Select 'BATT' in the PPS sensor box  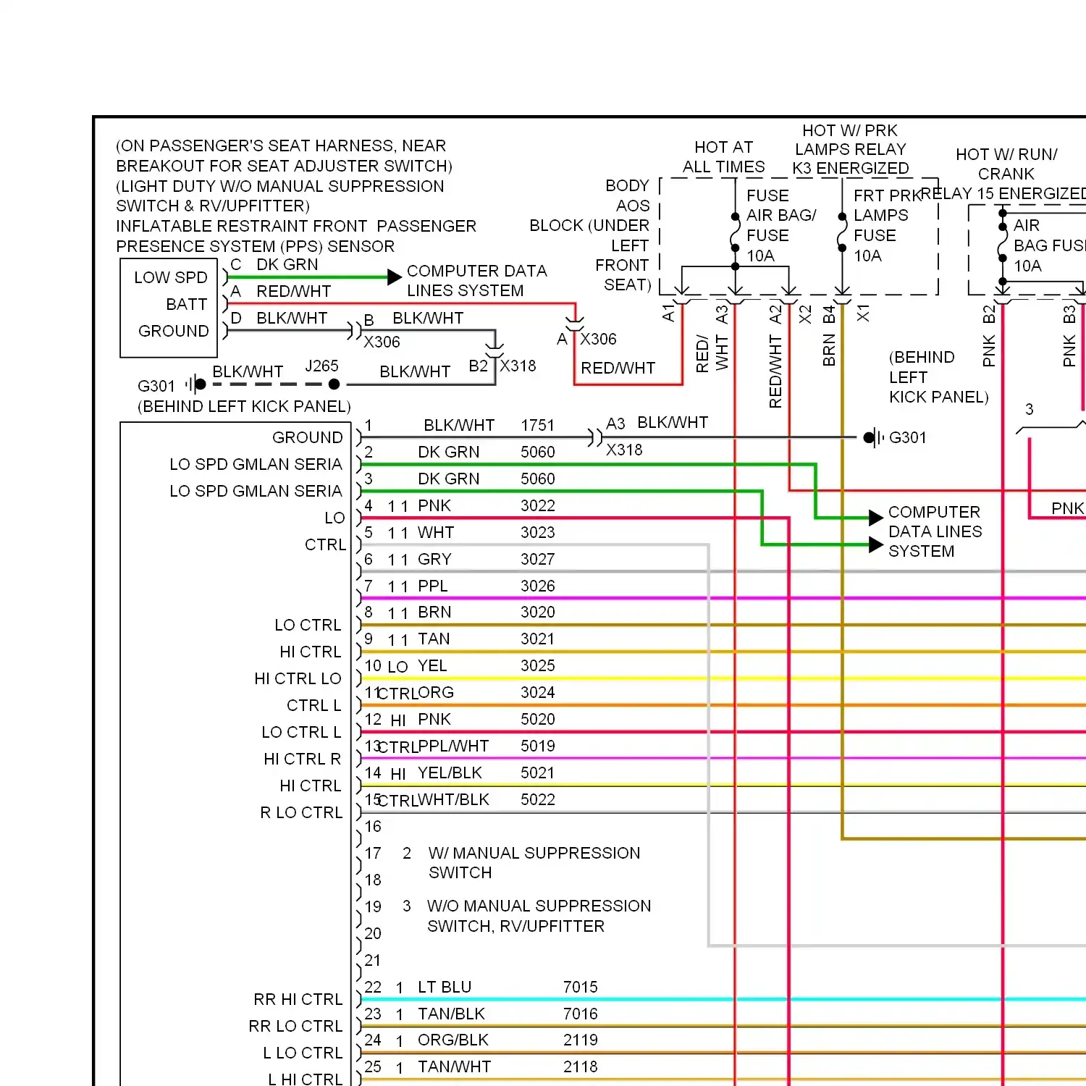pos(187,304)
